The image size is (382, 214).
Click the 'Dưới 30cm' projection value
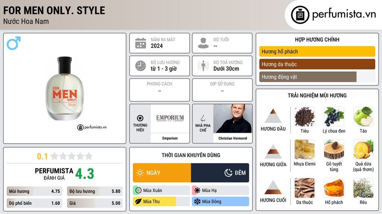pyautogui.click(x=226, y=69)
